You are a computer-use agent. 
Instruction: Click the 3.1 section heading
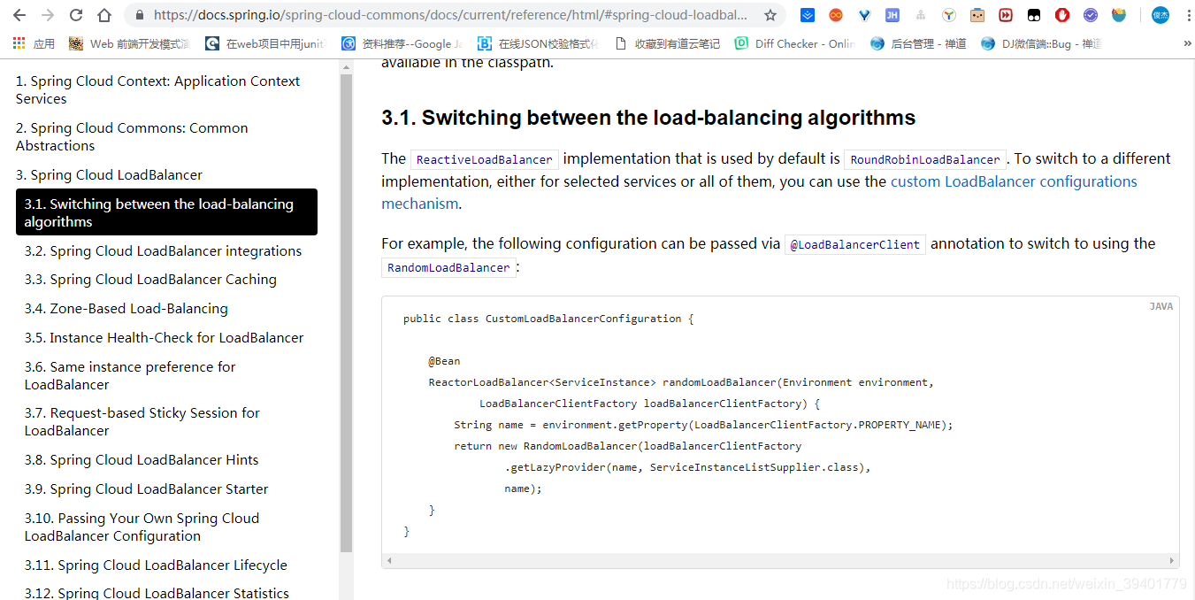tap(648, 118)
